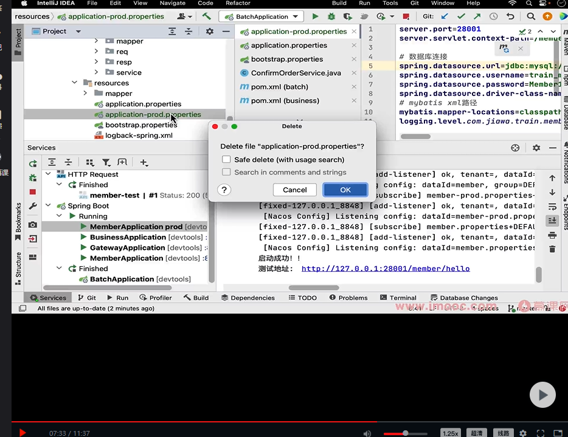
Task: Run BatchApplication with the green play icon
Action: click(315, 16)
